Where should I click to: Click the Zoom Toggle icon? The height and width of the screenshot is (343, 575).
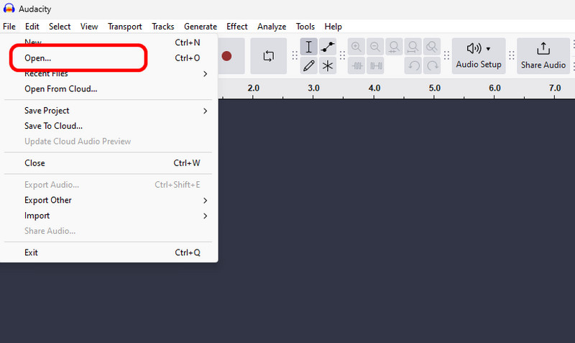coord(432,47)
